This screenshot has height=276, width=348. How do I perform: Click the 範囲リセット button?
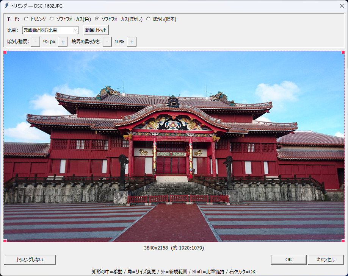point(96,30)
